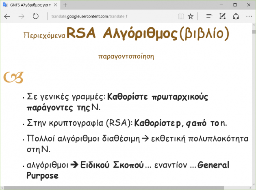Select the GNFS Αλγόριθμος tab
Screen dimensions: 256x190
coord(30,5)
